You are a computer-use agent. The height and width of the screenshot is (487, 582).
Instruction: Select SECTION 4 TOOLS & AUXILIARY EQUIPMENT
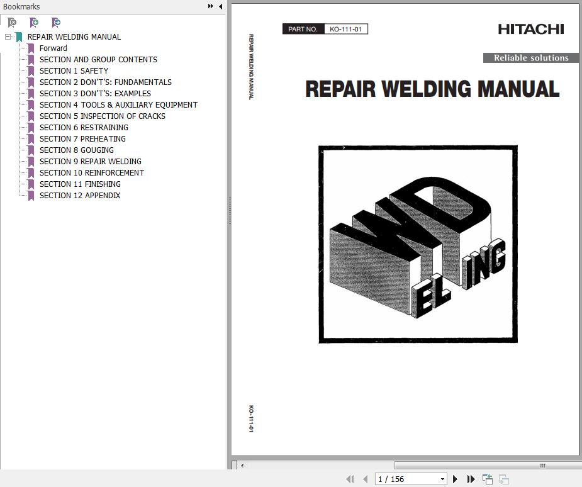coord(118,104)
